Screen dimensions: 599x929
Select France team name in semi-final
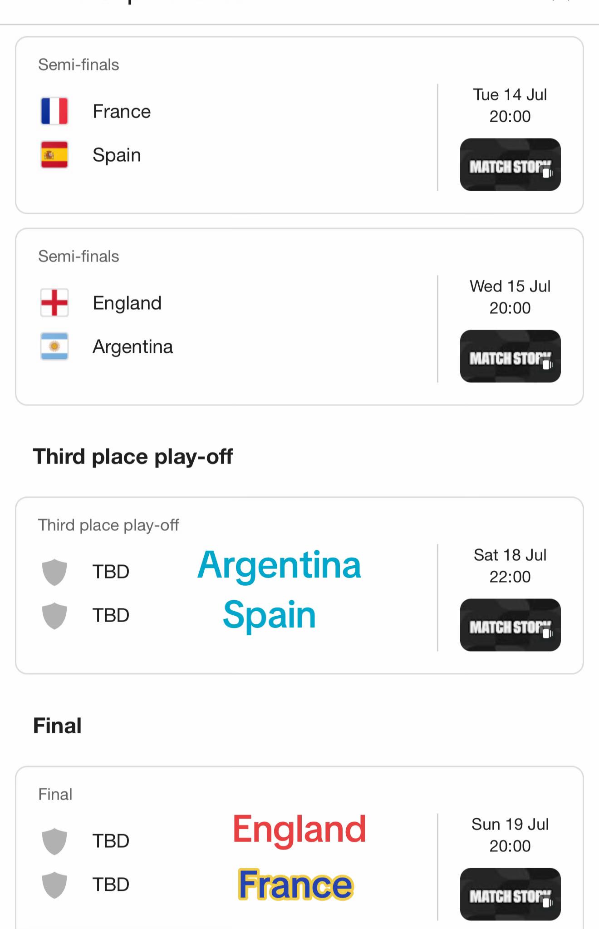(122, 111)
